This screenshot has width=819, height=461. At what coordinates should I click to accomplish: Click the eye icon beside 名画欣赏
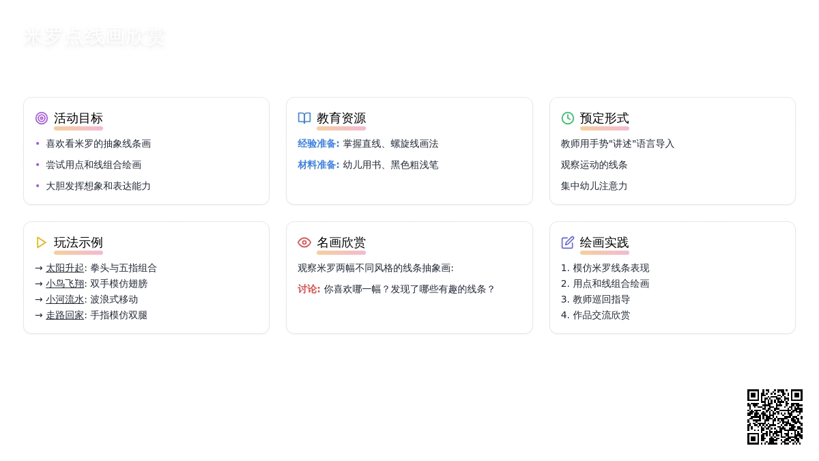pyautogui.click(x=304, y=242)
